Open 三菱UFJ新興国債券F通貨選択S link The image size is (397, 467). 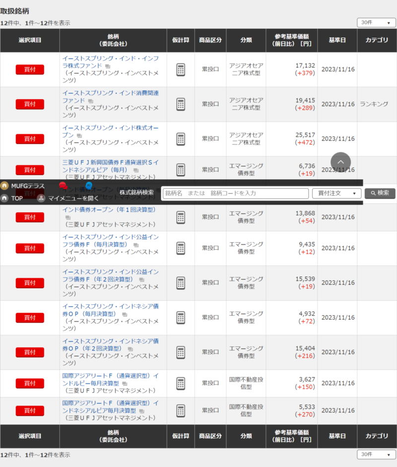point(110,166)
